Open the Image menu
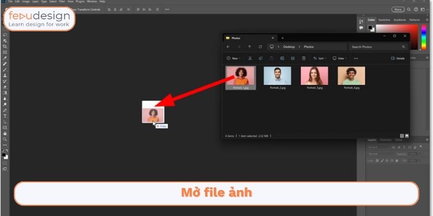The height and width of the screenshot is (216, 433). 26,2
